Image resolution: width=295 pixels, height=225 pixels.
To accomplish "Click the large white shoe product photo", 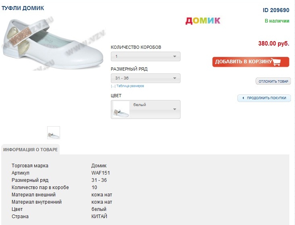I will coord(51,44).
